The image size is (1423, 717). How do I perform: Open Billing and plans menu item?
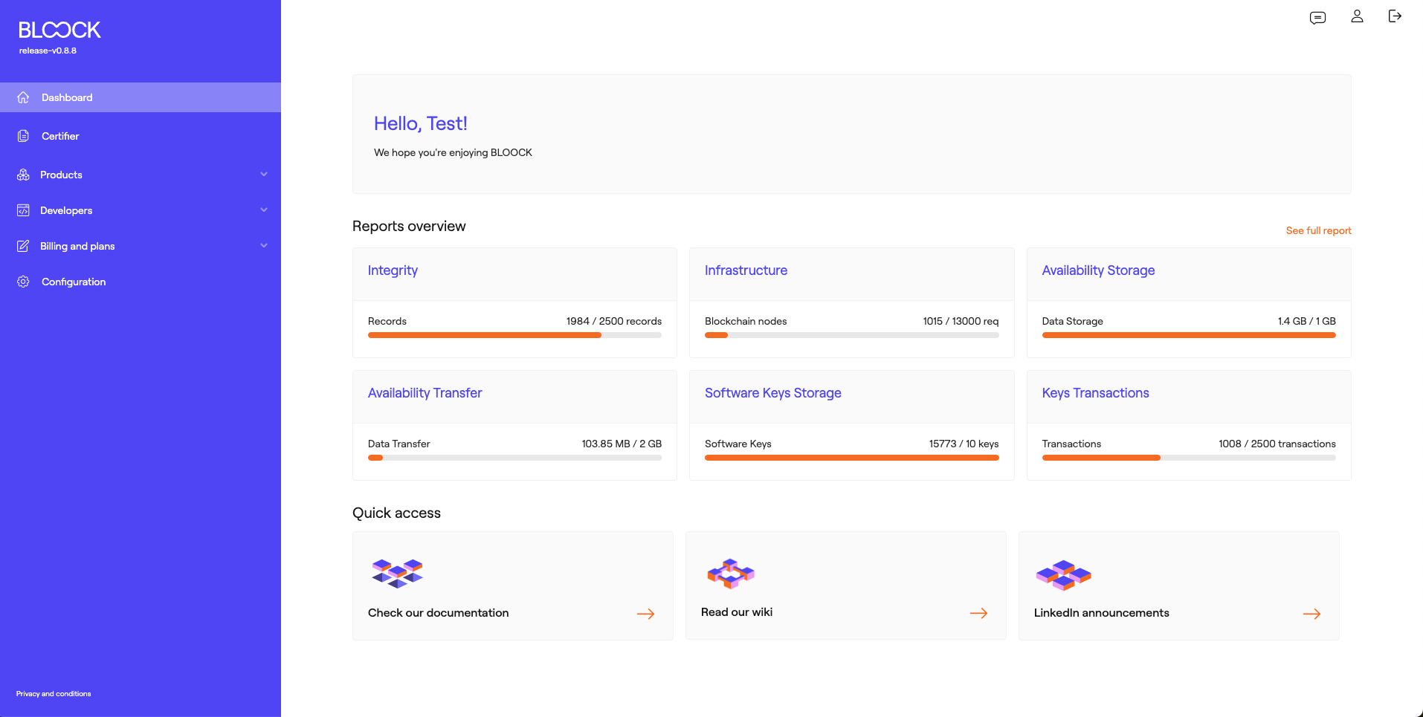(x=141, y=246)
